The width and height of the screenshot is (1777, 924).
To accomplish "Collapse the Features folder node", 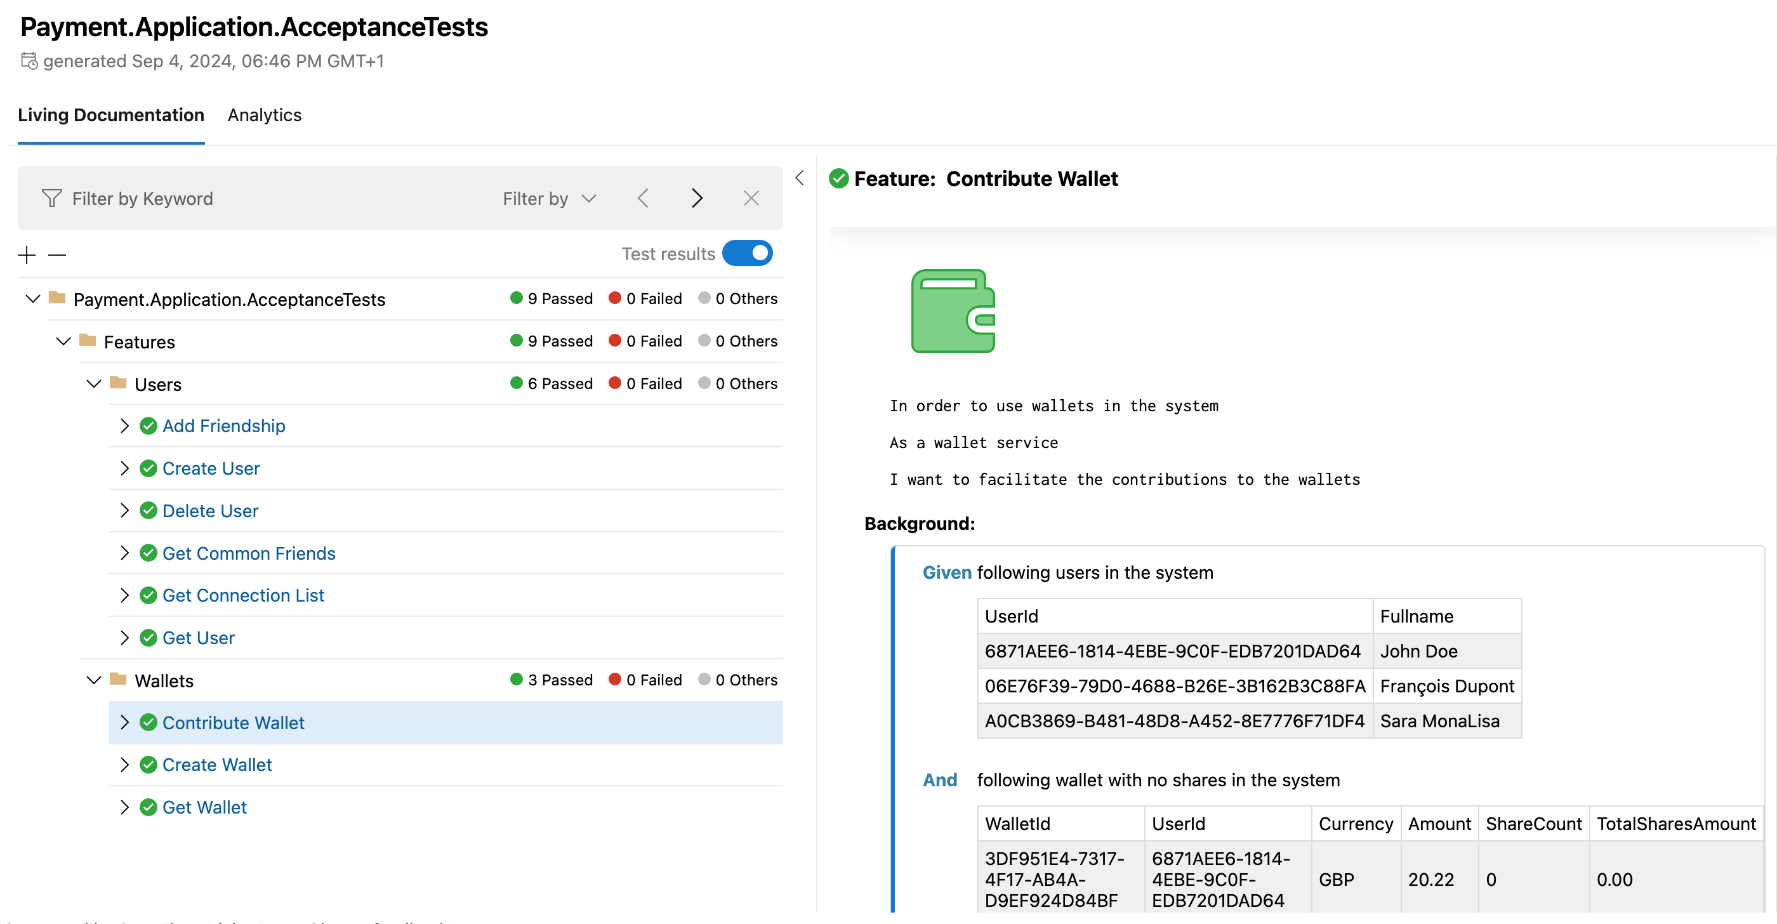I will point(63,341).
